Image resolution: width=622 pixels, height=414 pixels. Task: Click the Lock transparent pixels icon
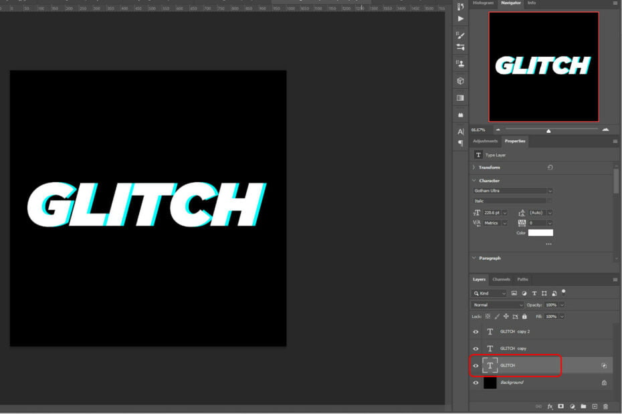coord(487,317)
